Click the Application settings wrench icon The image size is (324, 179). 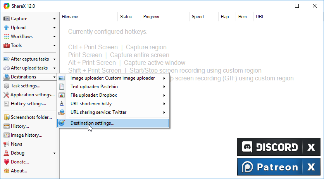[7, 95]
